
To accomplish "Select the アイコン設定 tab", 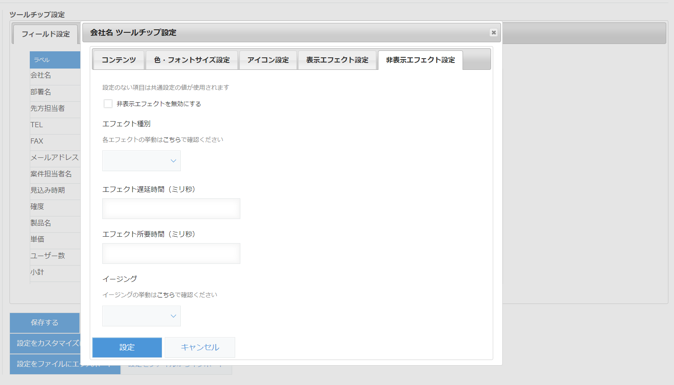I will point(268,60).
